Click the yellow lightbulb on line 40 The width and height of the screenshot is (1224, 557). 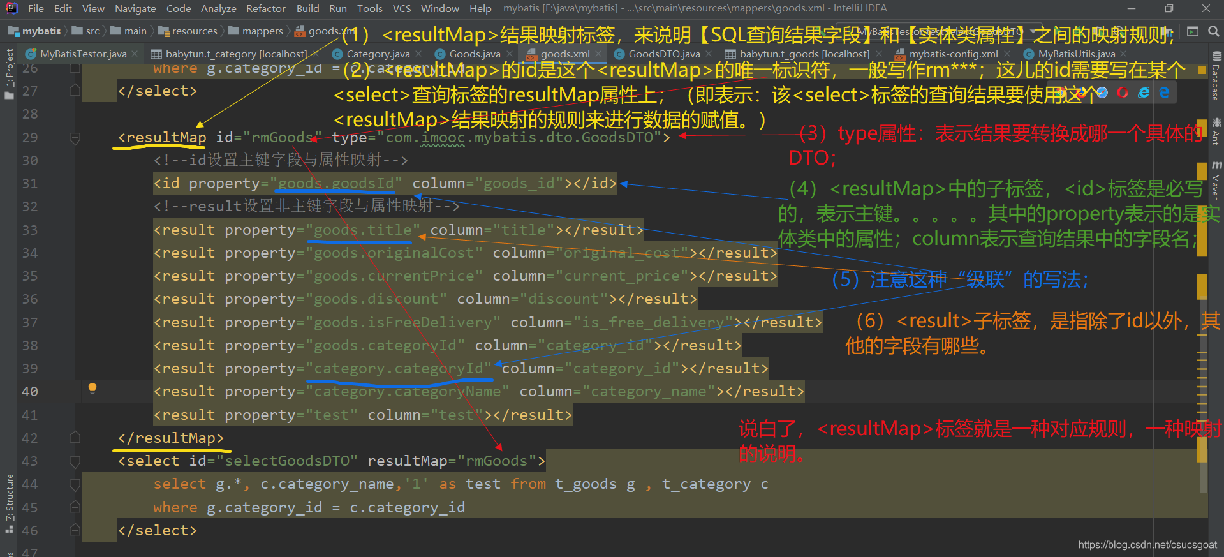(92, 389)
